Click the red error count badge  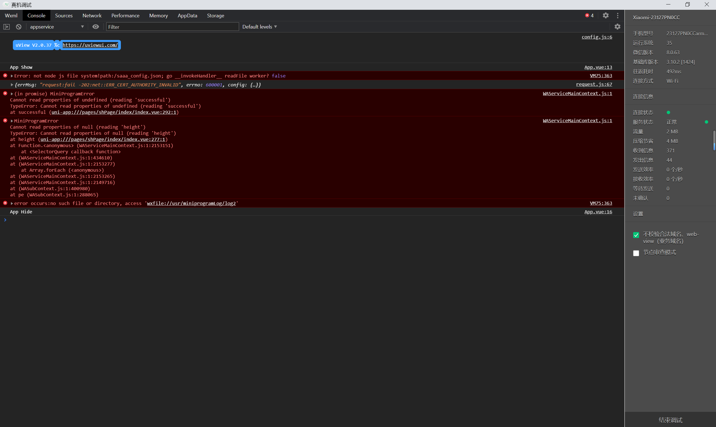click(589, 16)
